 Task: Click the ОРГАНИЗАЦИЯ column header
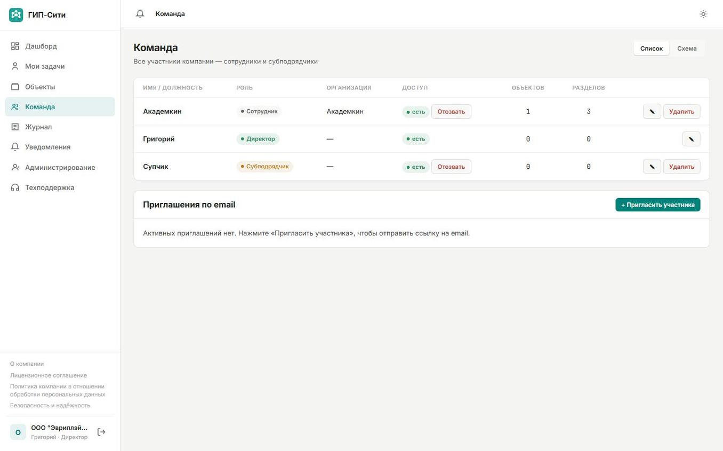pos(349,88)
